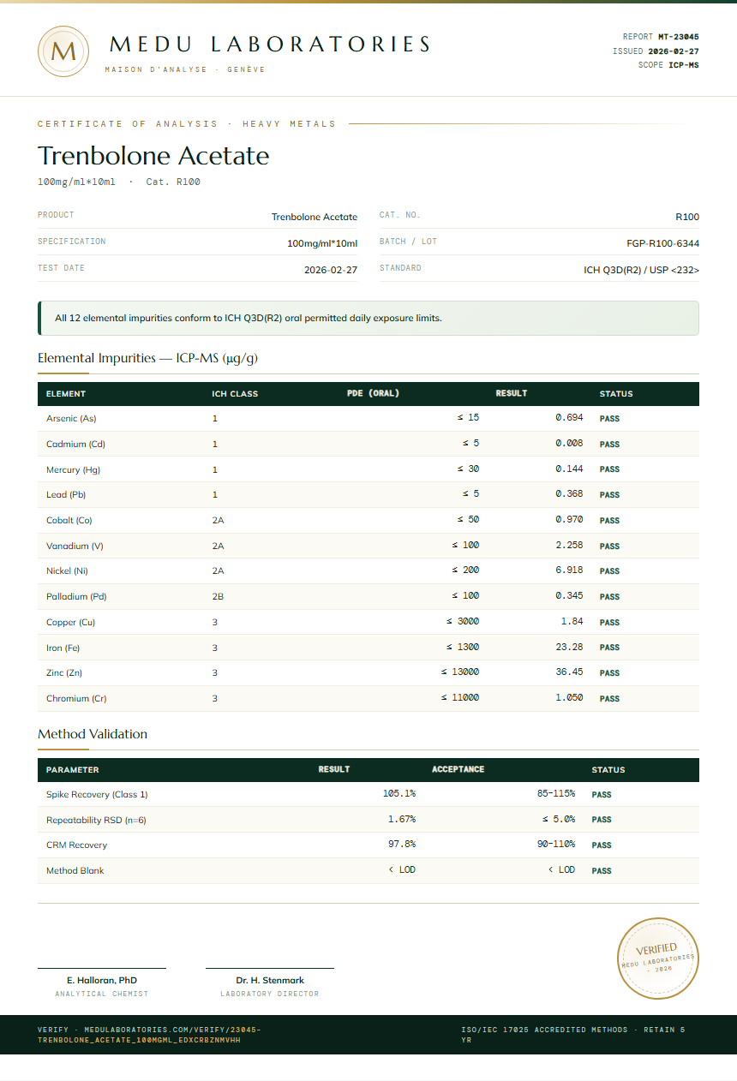Click the Mercury (Hg) row label
This screenshot has height=1081, width=737.
click(72, 469)
